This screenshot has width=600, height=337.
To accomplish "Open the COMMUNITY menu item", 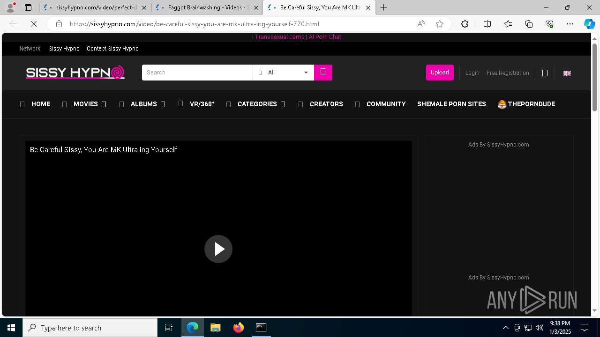I will coord(386,104).
